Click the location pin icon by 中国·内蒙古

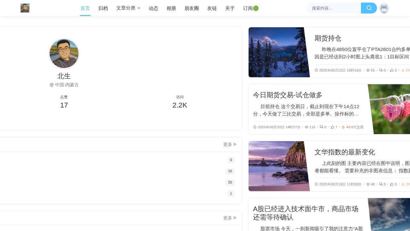[52, 85]
